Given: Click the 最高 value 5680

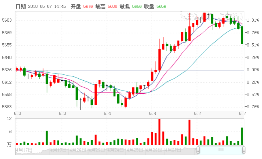Looking at the screenshot, I should [x=113, y=7].
